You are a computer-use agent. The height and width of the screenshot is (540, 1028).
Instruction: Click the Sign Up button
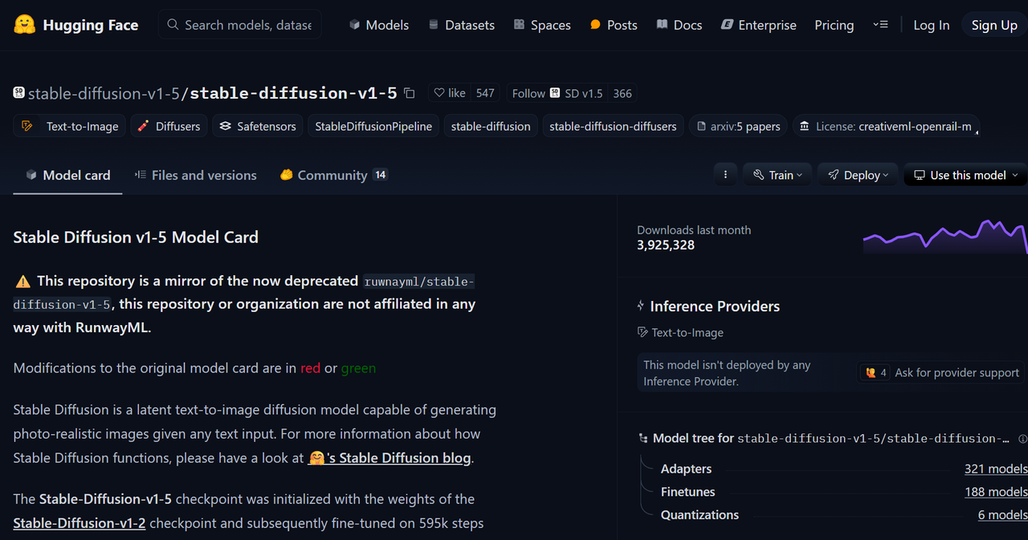click(994, 25)
